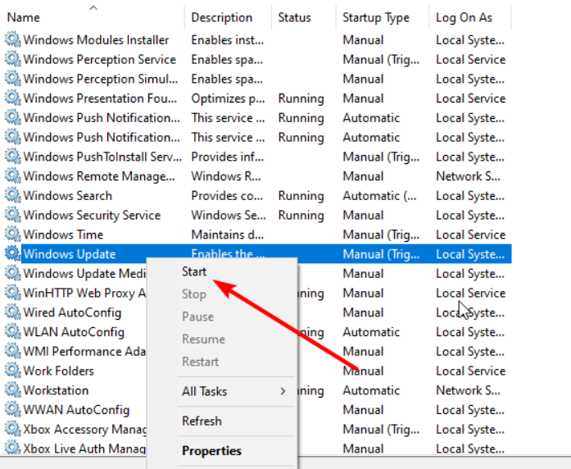The width and height of the screenshot is (571, 469).
Task: Select the Windows Perception Simulation service name
Action: click(x=99, y=79)
